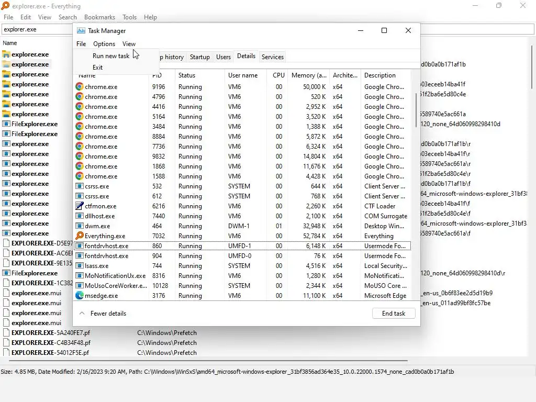Screen dimensions: 536x402
Task: Click the Everything search input field
Action: click(37, 29)
